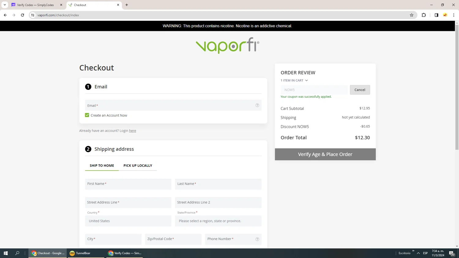Image resolution: width=459 pixels, height=258 pixels.
Task: Open the browser extensions puzzle icon
Action: 424,15
